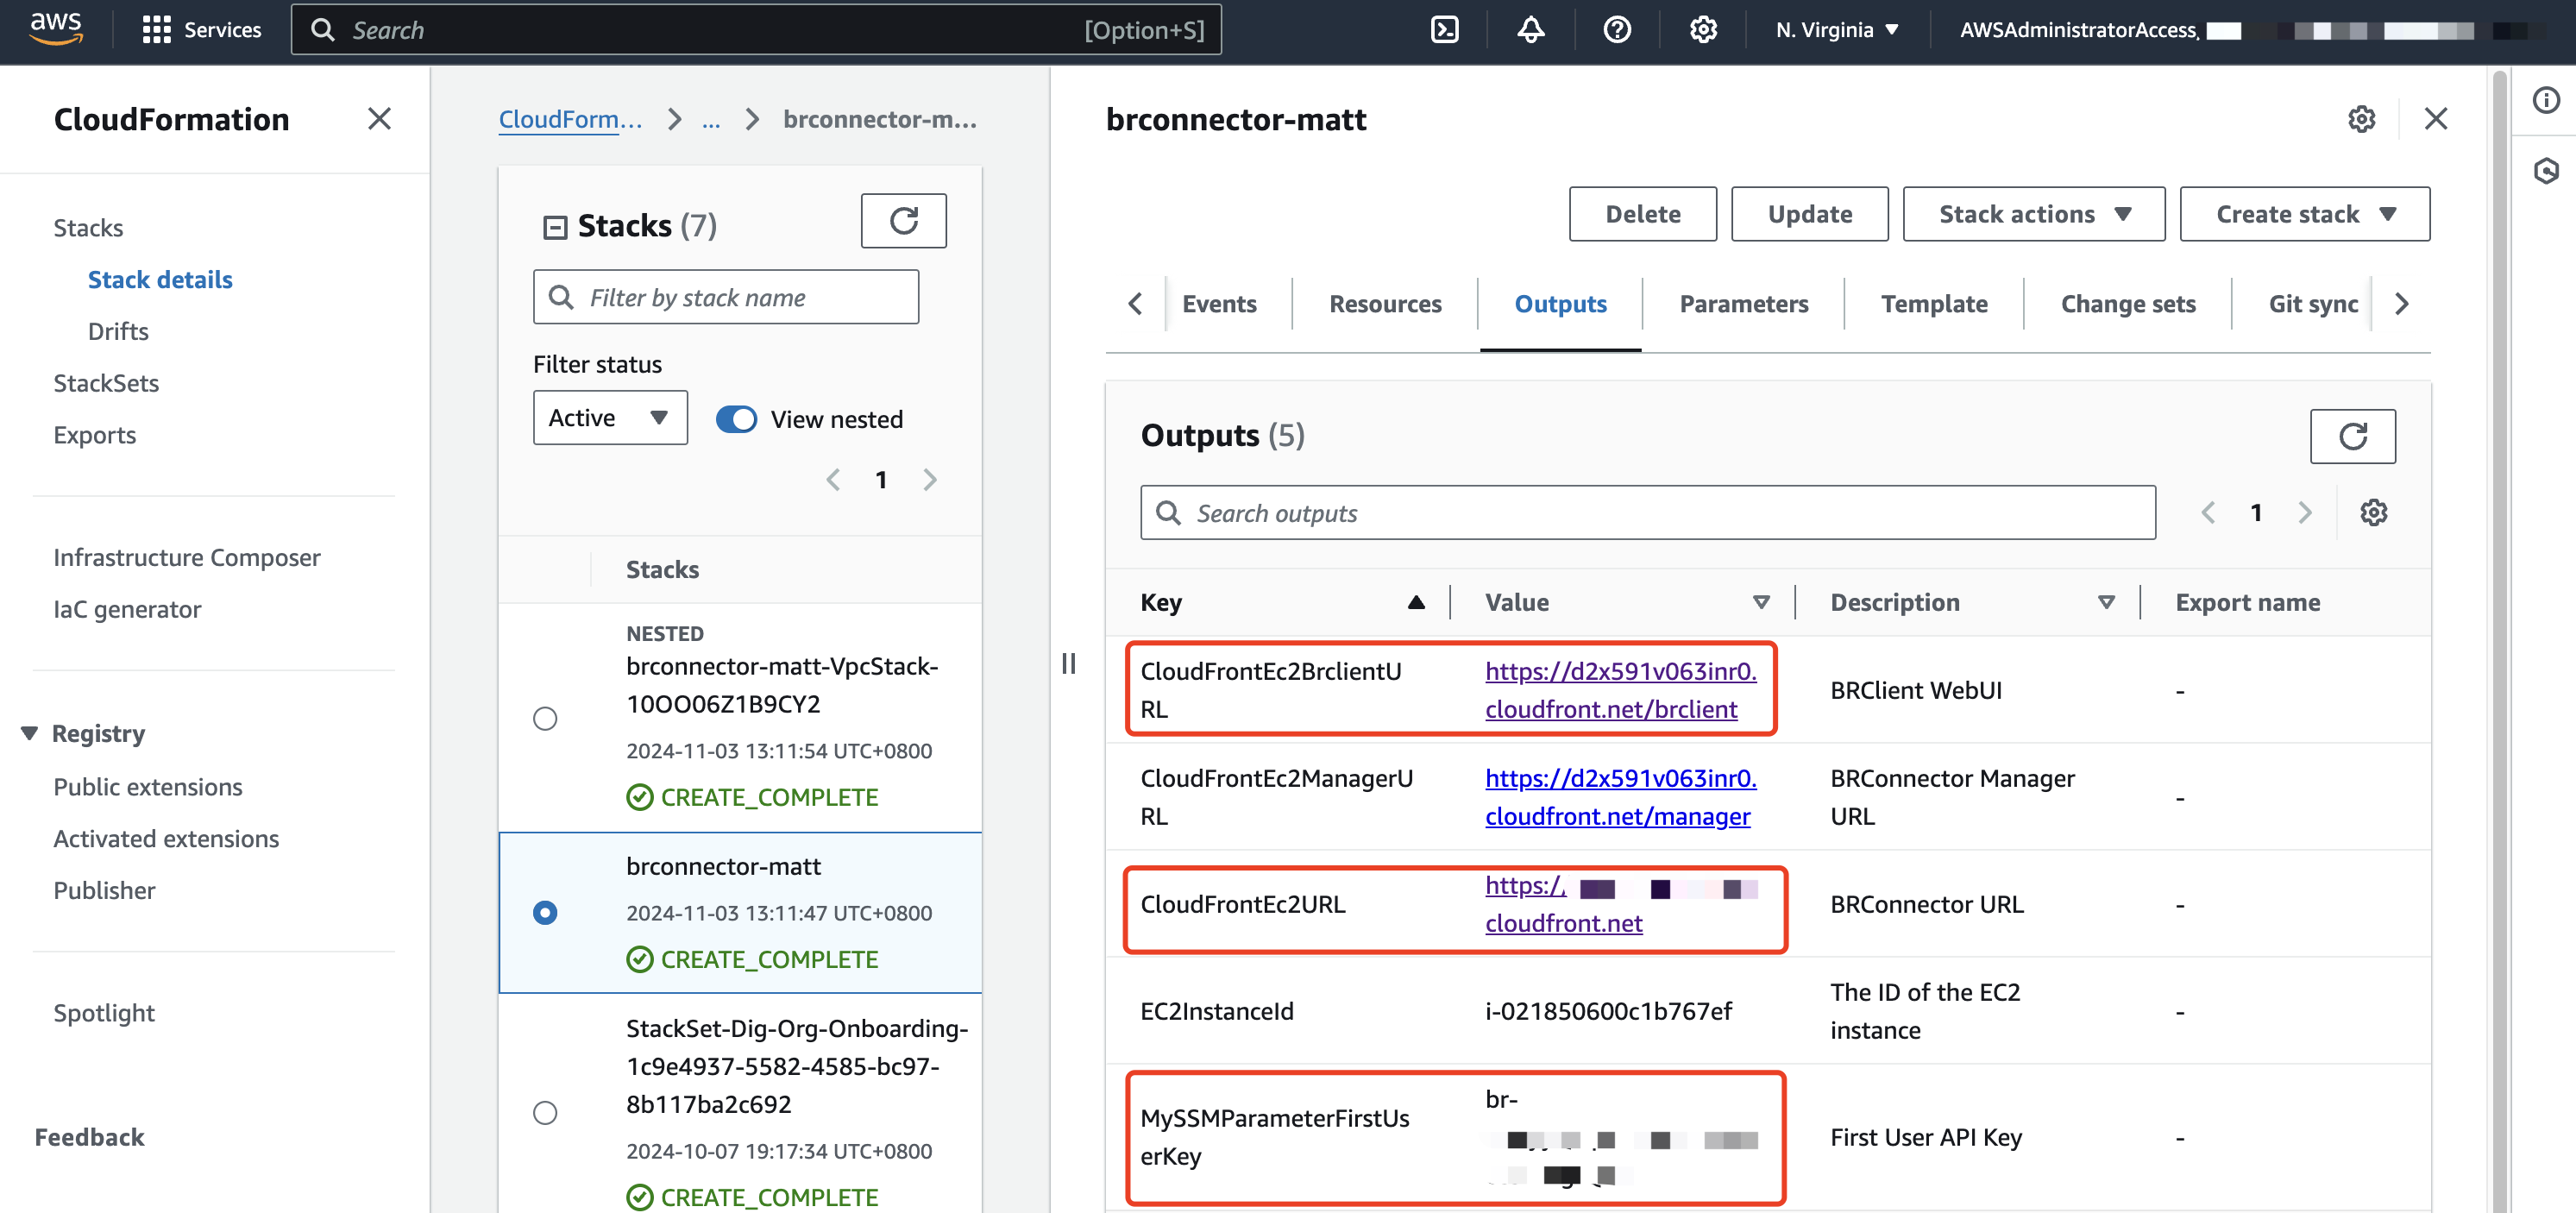The width and height of the screenshot is (2576, 1213).
Task: Open the Feedback link
Action: tap(90, 1137)
